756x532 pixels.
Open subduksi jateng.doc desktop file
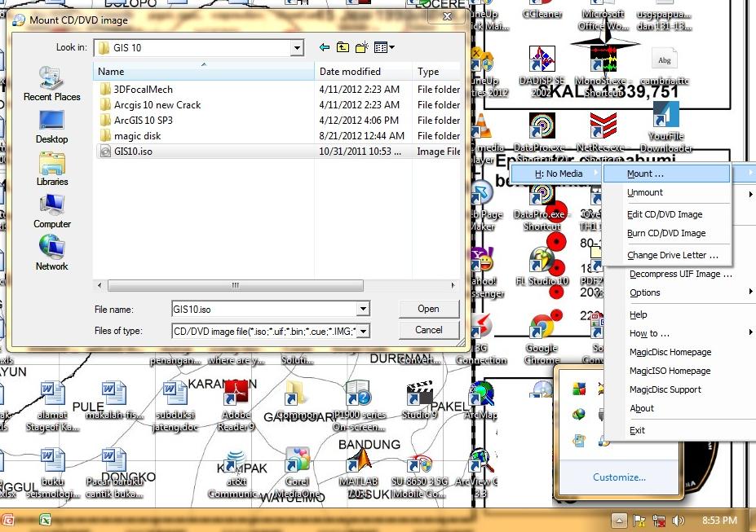tap(175, 406)
